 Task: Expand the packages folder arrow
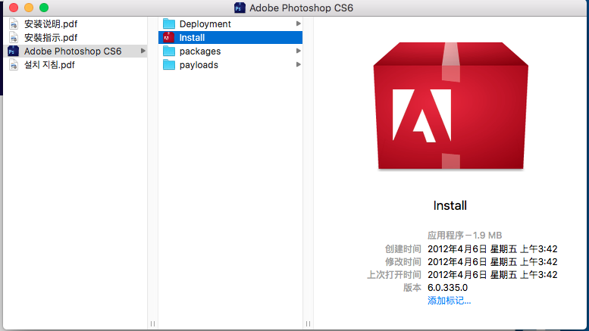pyautogui.click(x=298, y=51)
